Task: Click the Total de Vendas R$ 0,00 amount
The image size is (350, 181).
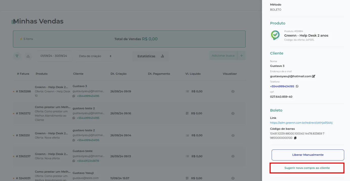Action: click(150, 39)
